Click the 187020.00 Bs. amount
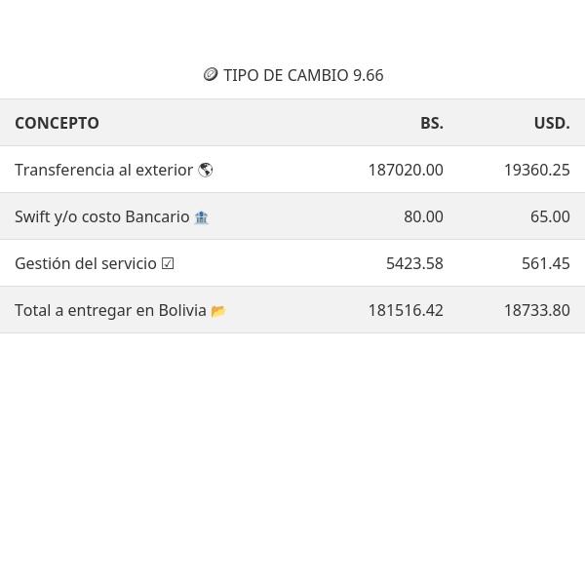This screenshot has width=585, height=585. point(406,170)
